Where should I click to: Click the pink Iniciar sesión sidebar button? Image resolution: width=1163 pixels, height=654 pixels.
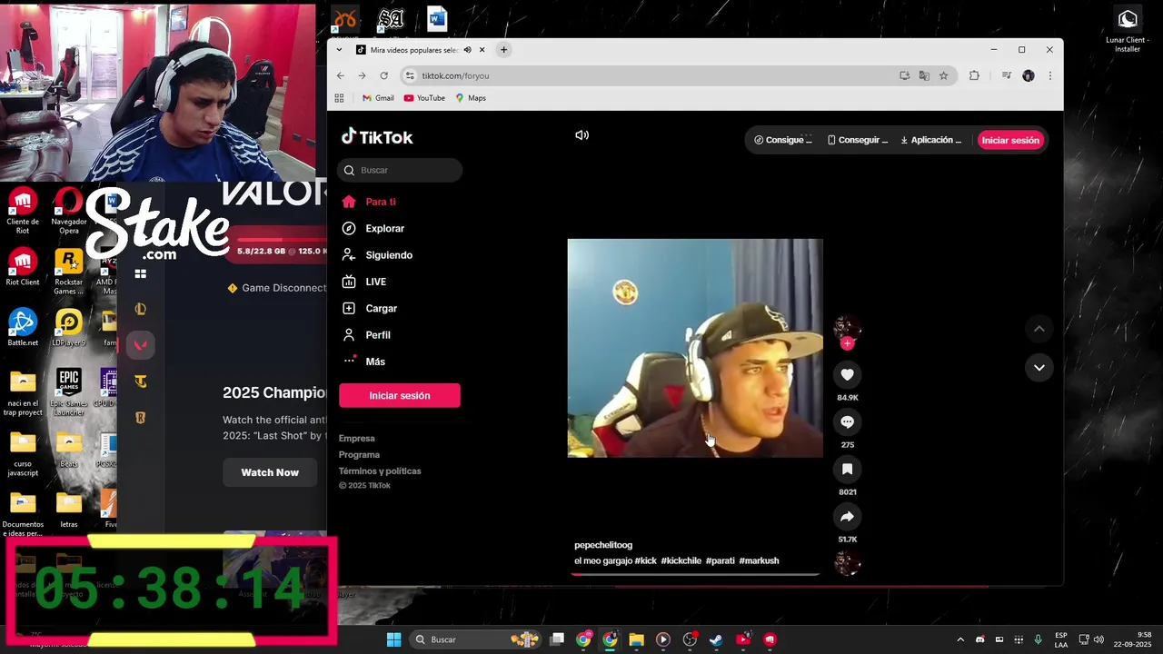pos(400,395)
